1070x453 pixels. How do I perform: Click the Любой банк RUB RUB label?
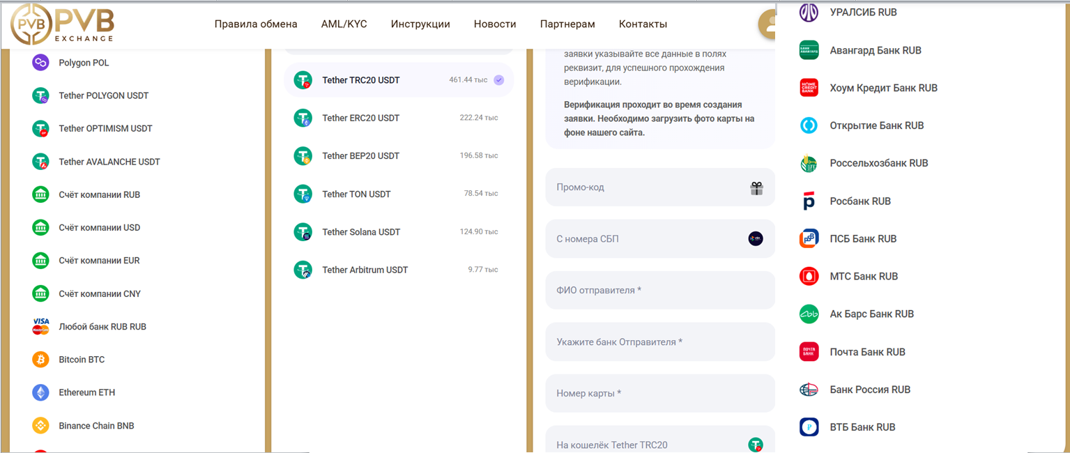(x=102, y=326)
